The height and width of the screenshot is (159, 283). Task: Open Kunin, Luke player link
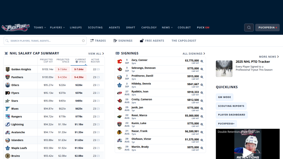tap(139, 123)
